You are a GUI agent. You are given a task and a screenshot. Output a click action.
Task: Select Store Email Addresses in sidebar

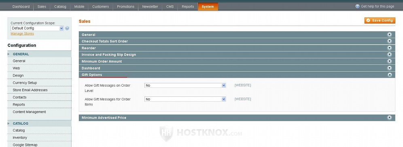[30, 90]
